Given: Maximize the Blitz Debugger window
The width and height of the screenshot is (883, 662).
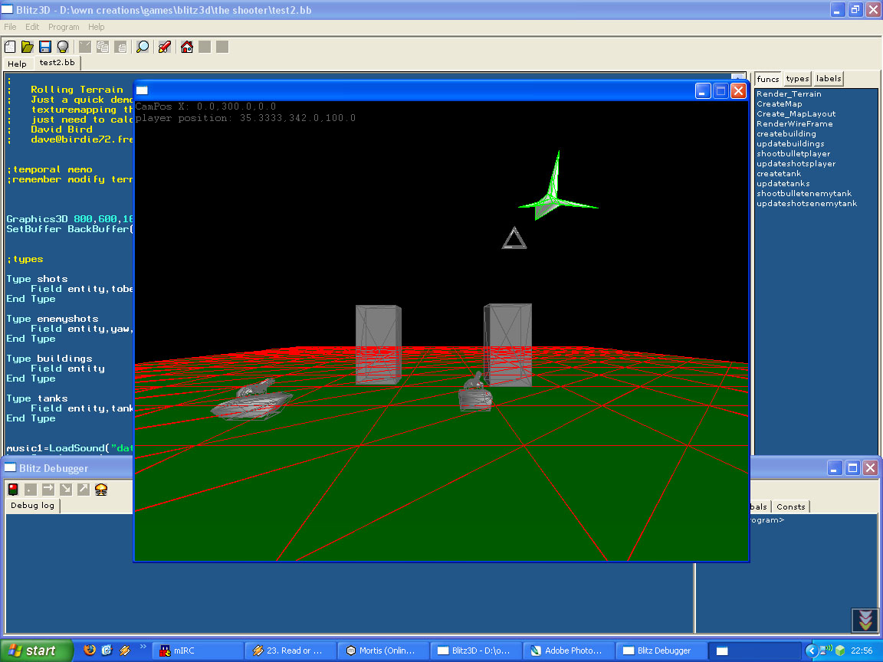Looking at the screenshot, I should tap(852, 468).
